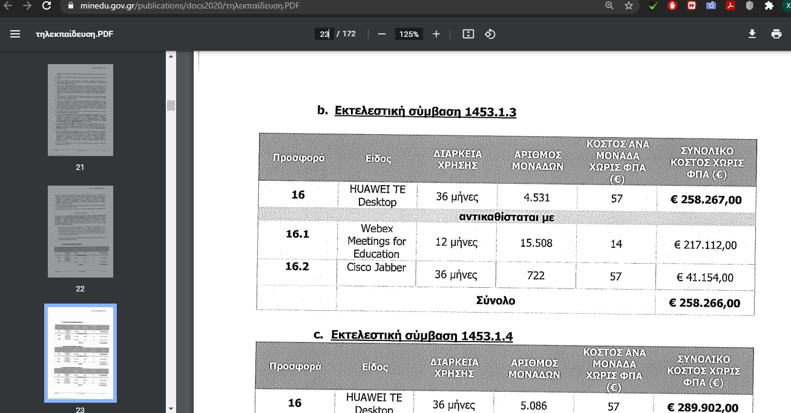
Task: Focus the page number field
Action: 324,34
